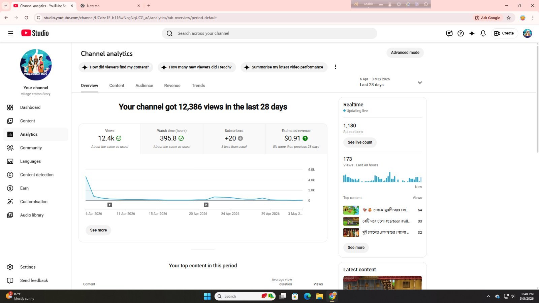Open the Earn dollar icon
Viewport: 539px width, 303px height.
coord(10,188)
